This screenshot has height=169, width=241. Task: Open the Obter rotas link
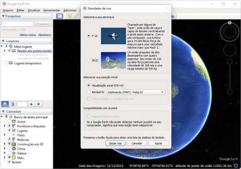click(28, 35)
